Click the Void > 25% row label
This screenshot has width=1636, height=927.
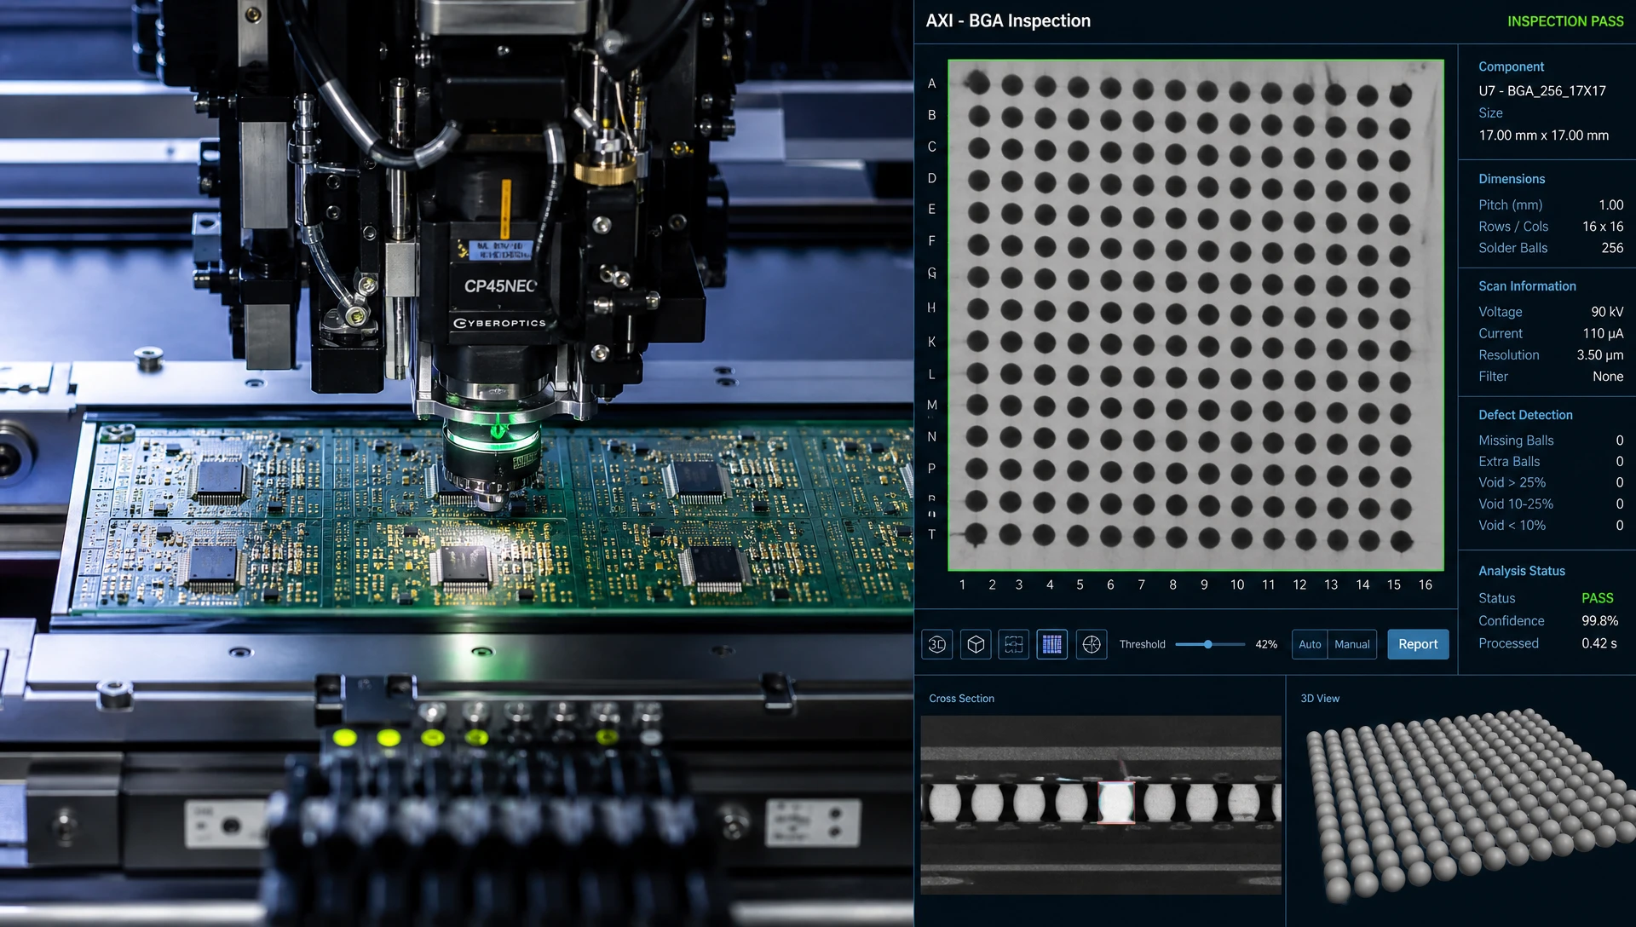1512,482
